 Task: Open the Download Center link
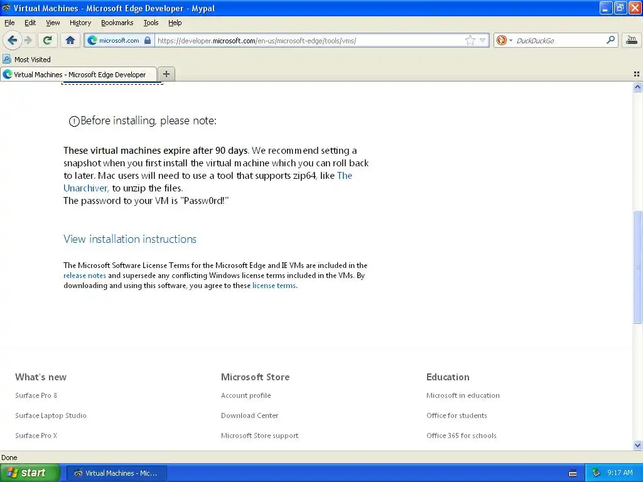click(x=250, y=415)
